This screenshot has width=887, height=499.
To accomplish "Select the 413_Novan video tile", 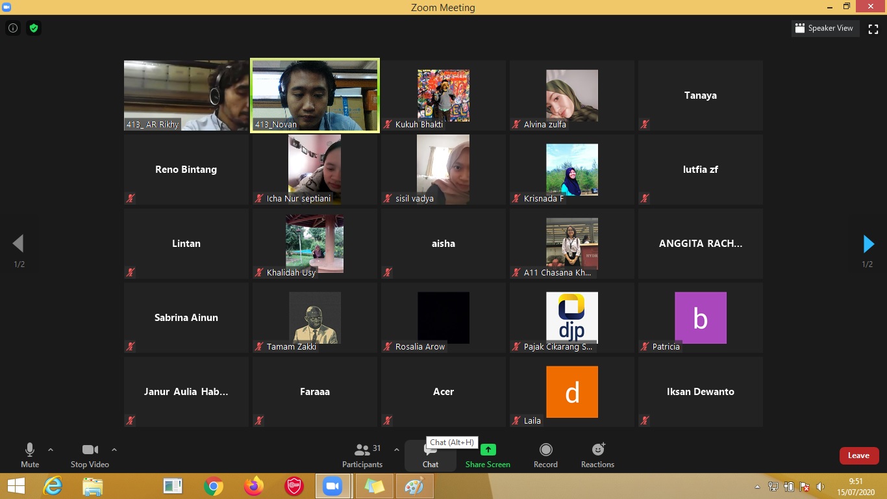I will pyautogui.click(x=315, y=96).
